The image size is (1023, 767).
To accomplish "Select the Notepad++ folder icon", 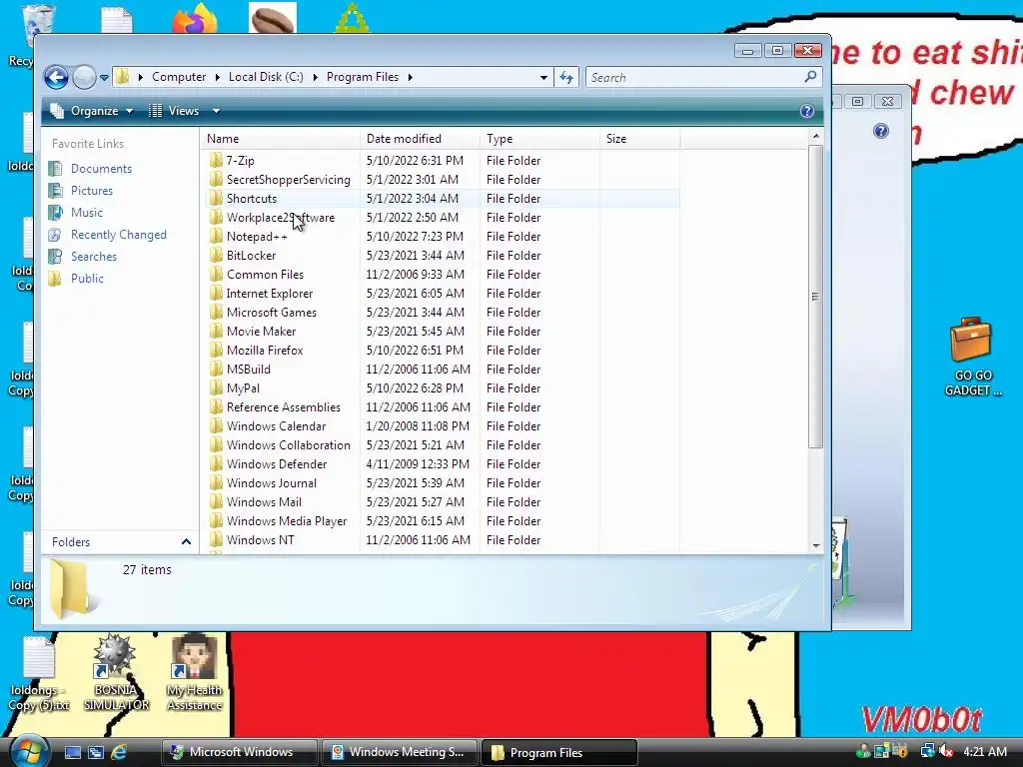I will 216,236.
